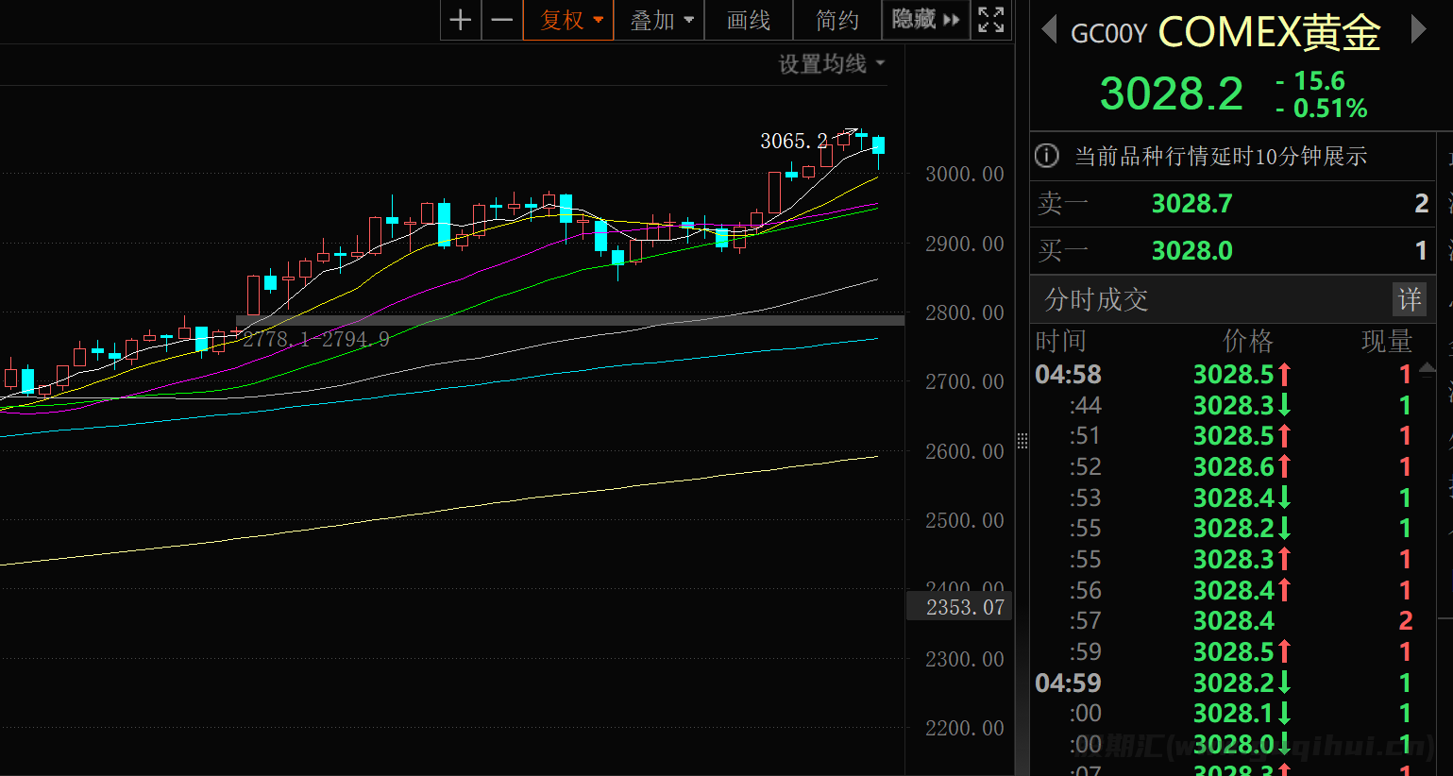Viewport: 1453px width, 776px height.
Task: Zoom out chart with minus button
Action: [x=502, y=20]
